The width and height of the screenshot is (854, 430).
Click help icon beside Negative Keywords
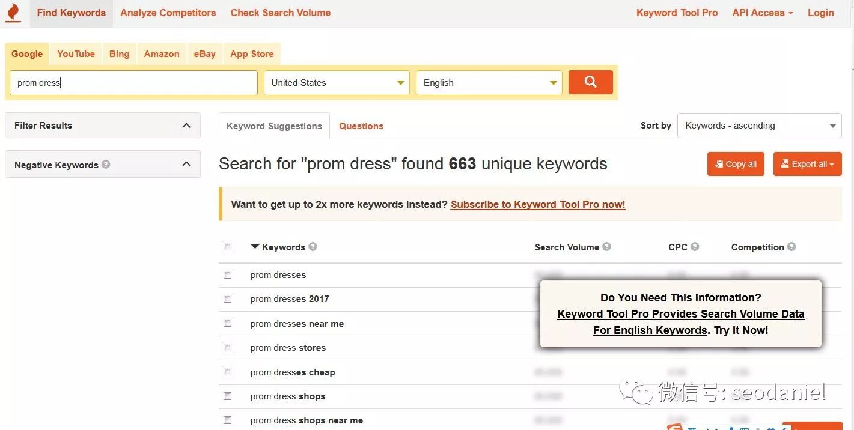pyautogui.click(x=106, y=164)
